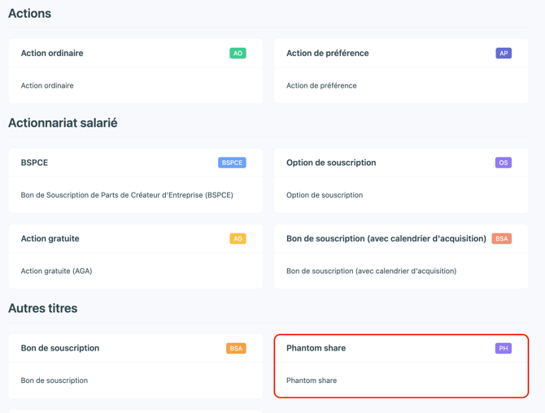545x413 pixels.
Task: Open the BSPCE card title
Action: pyautogui.click(x=34, y=163)
